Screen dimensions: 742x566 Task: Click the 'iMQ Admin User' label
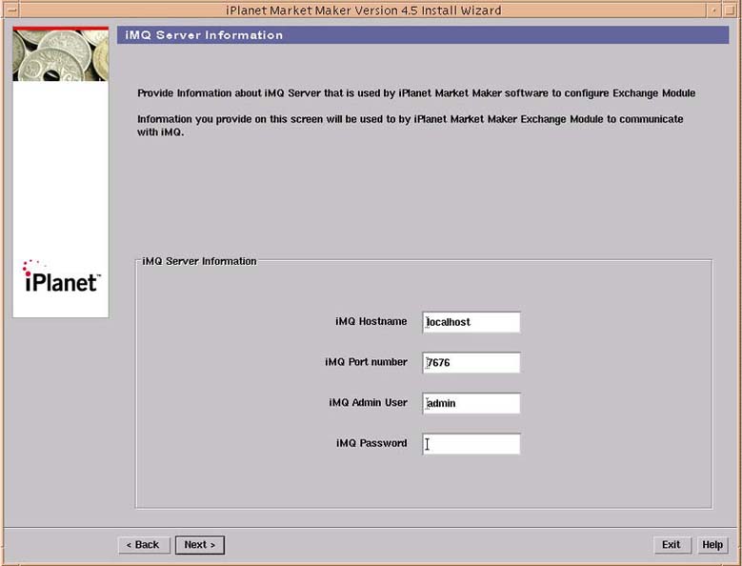point(368,403)
